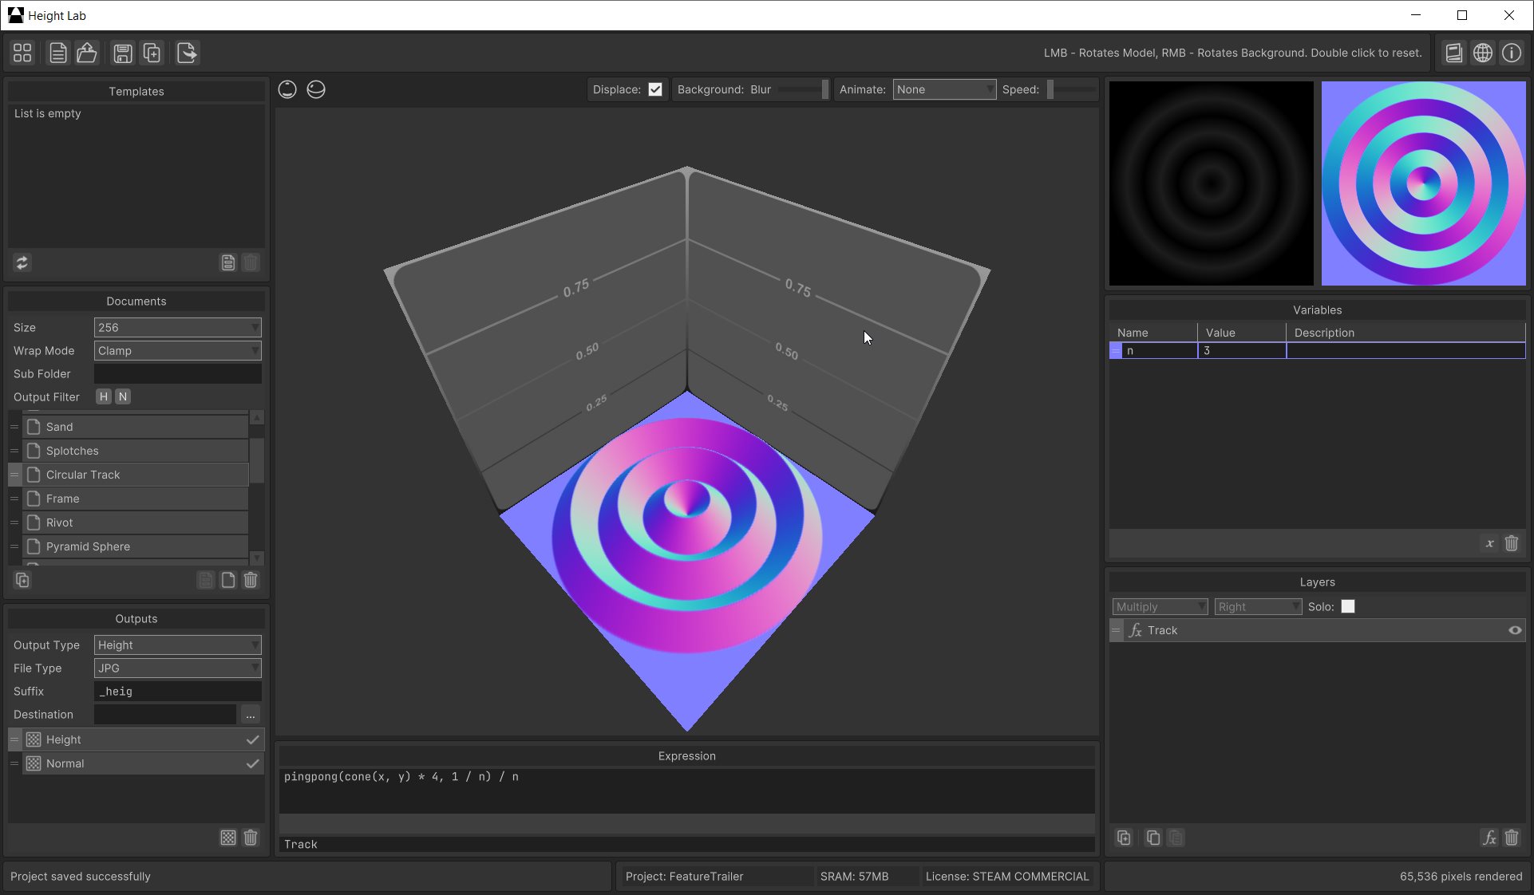Select the Normal output entry
The width and height of the screenshot is (1534, 895).
[x=65, y=763]
